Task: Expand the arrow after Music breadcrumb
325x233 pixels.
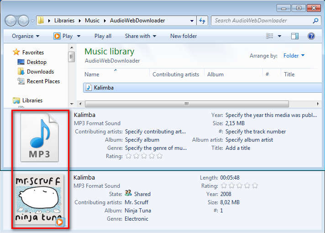Action: pyautogui.click(x=105, y=21)
